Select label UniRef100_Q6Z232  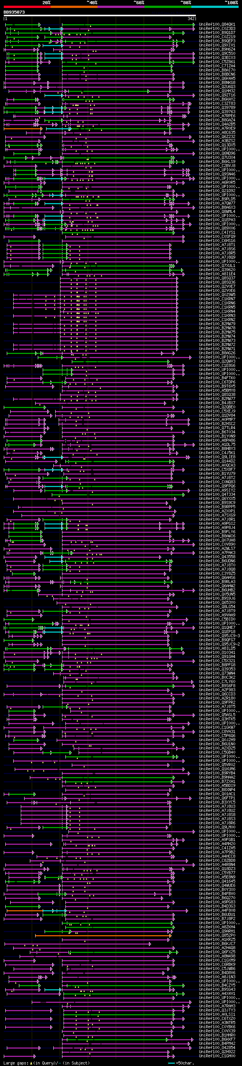click(x=217, y=137)
